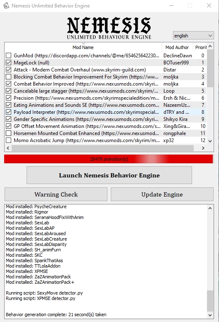Click mod list horizontal scroll right arrow
Viewport: 219px width, 322px height.
[203, 148]
